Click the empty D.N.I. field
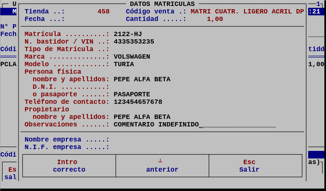 tap(122, 87)
